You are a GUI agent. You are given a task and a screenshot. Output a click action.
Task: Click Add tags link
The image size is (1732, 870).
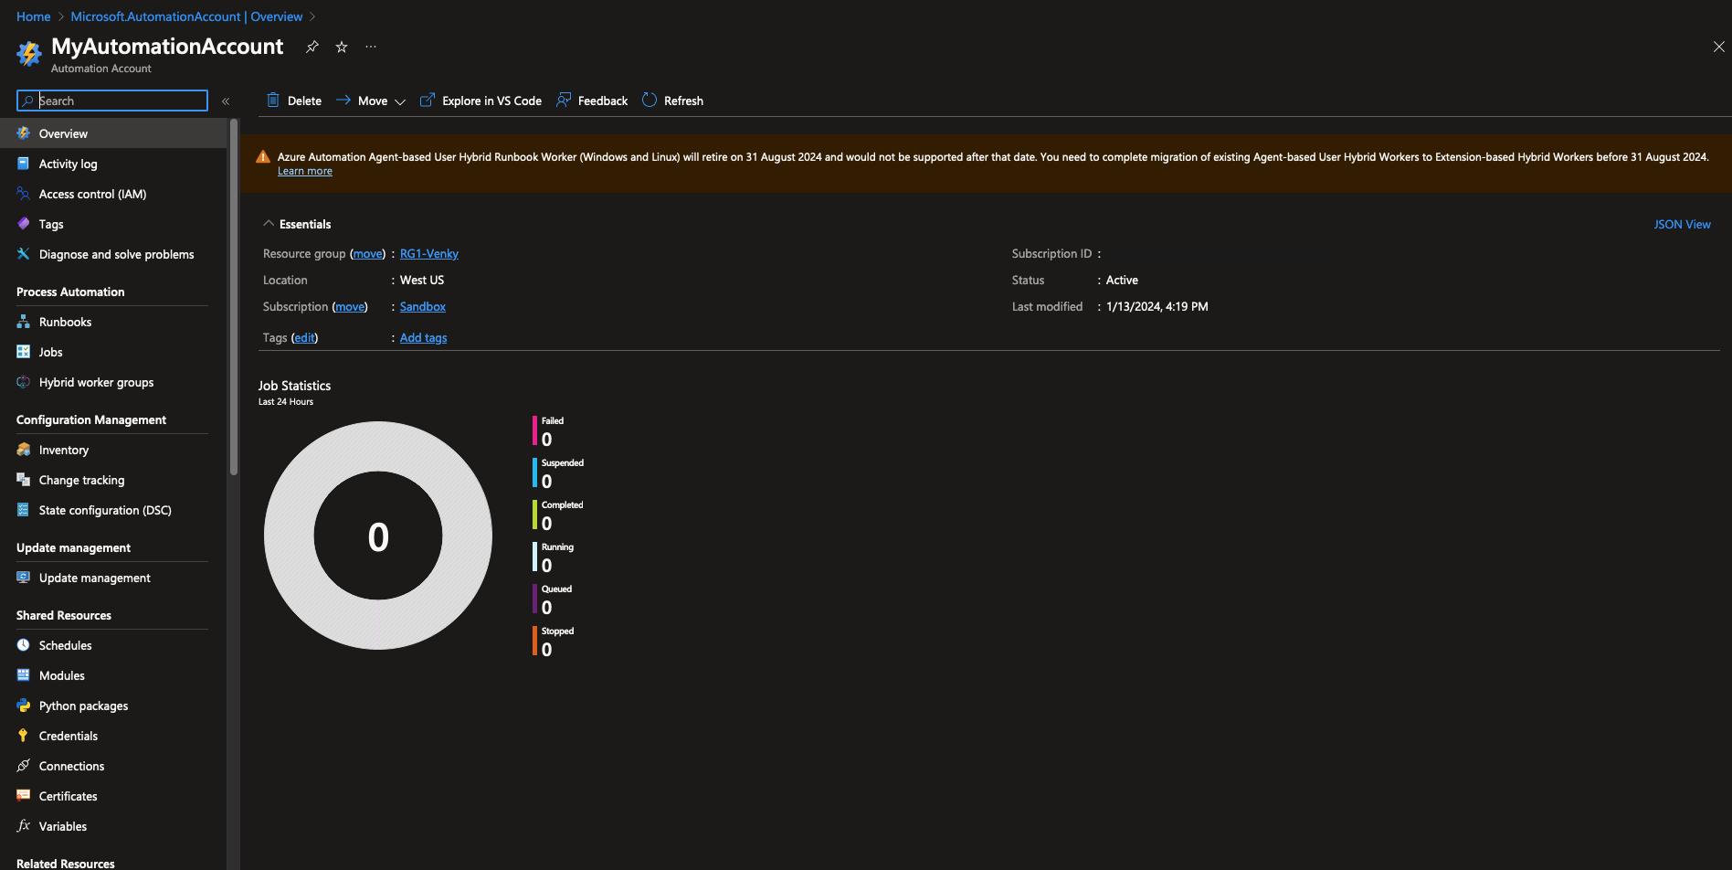coord(424,337)
